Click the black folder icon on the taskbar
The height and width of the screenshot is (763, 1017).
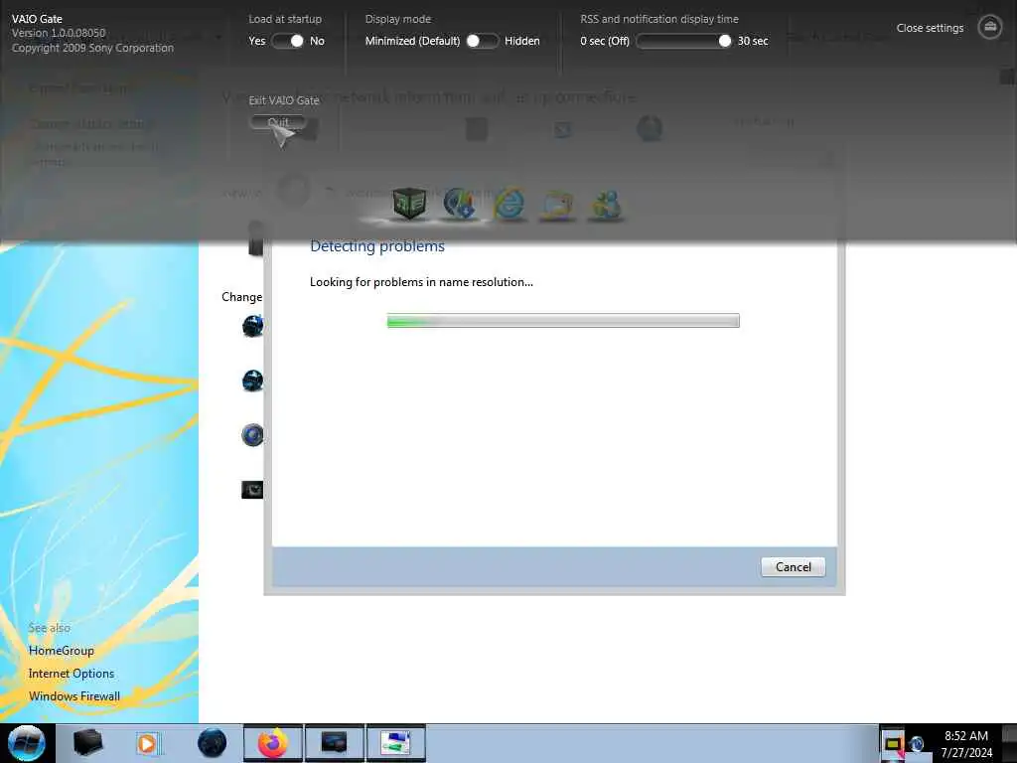coord(87,743)
